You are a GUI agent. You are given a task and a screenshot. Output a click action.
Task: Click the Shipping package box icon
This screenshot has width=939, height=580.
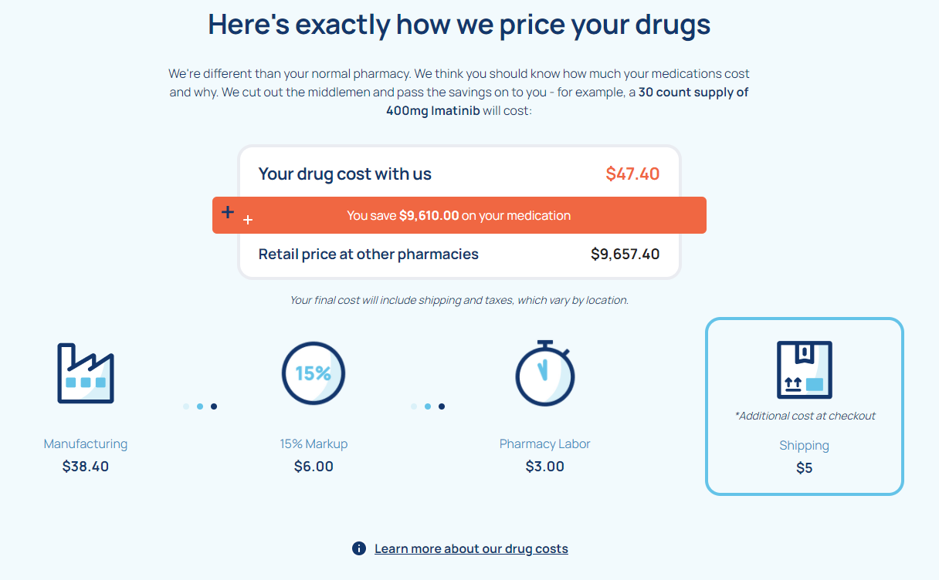tap(805, 369)
